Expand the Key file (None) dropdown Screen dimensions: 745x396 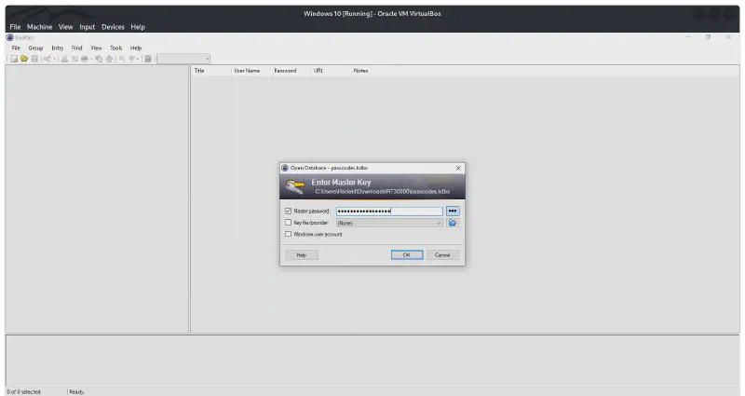pos(439,223)
